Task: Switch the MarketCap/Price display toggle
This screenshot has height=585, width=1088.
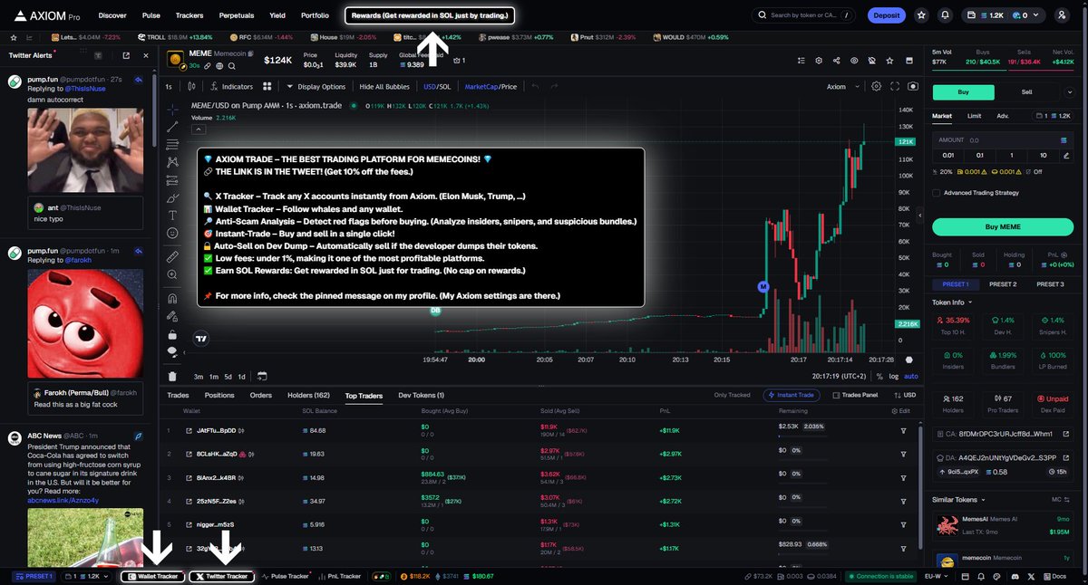Action: click(491, 87)
